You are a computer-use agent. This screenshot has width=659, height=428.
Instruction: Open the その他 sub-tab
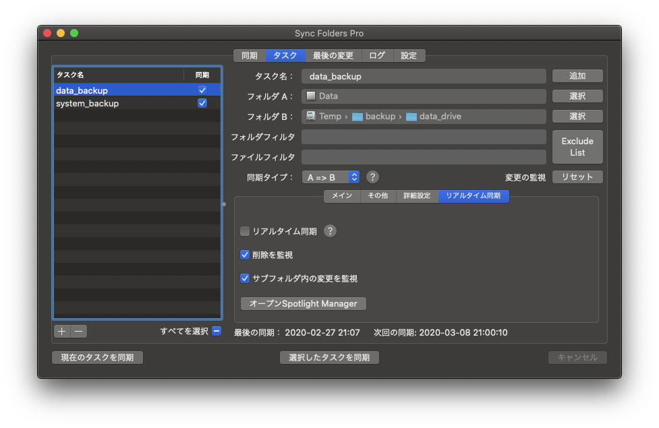(378, 195)
